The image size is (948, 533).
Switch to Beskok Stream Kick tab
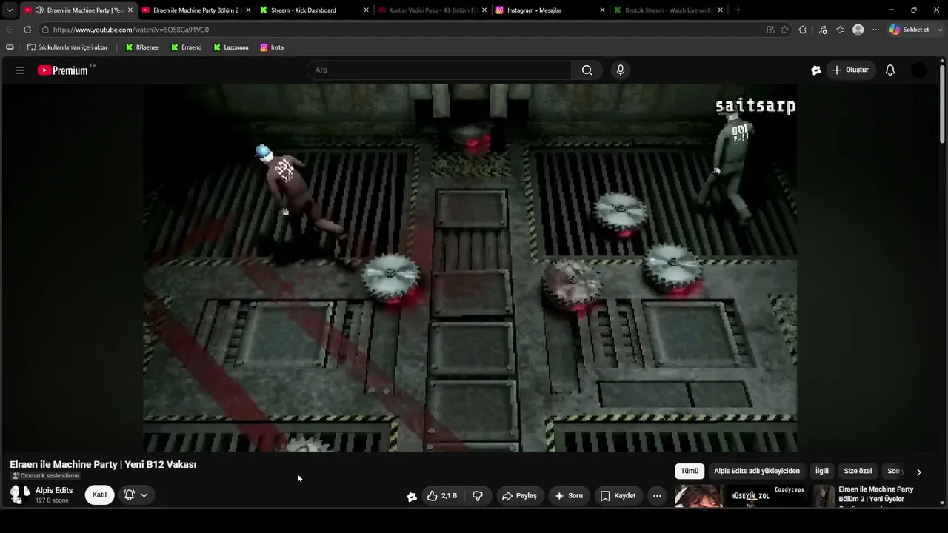[x=667, y=10]
